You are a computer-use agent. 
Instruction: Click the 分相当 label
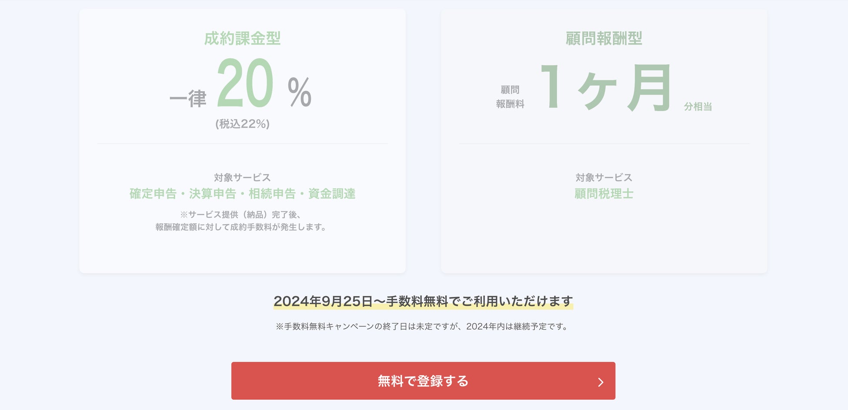pyautogui.click(x=698, y=106)
